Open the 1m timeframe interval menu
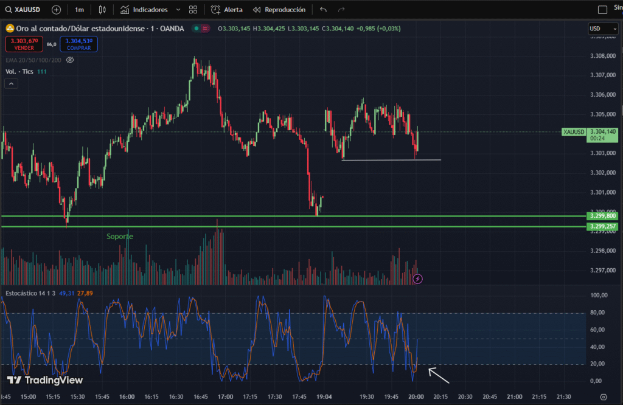 (x=79, y=10)
